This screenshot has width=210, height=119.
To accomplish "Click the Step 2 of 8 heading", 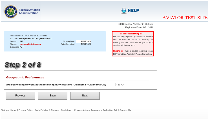I will tap(23, 65).
